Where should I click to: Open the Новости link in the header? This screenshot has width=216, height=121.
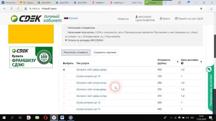(x=123, y=19)
